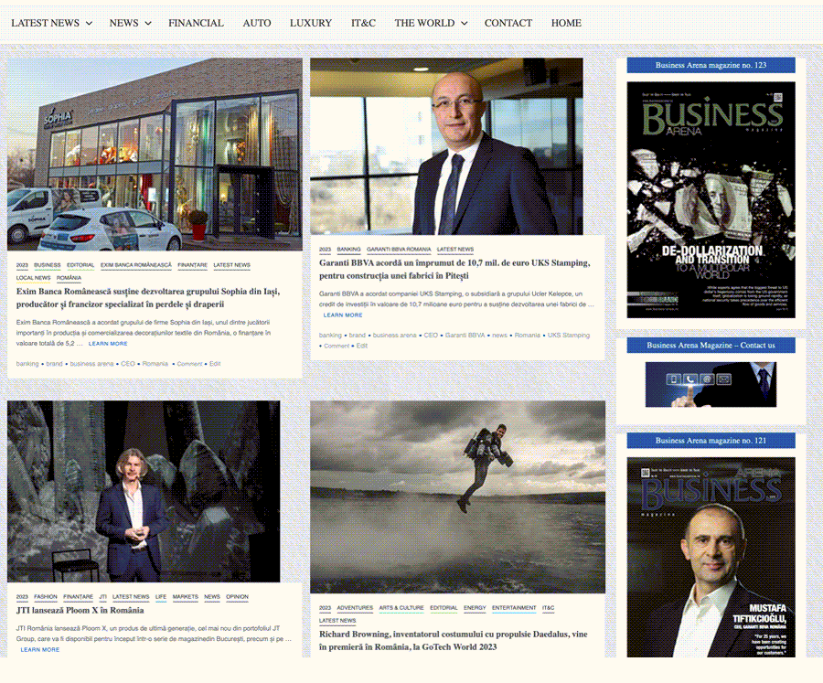Select the IT&C menu item

pos(363,23)
